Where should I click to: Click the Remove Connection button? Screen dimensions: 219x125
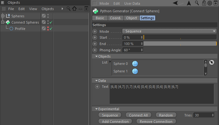tap(156, 122)
